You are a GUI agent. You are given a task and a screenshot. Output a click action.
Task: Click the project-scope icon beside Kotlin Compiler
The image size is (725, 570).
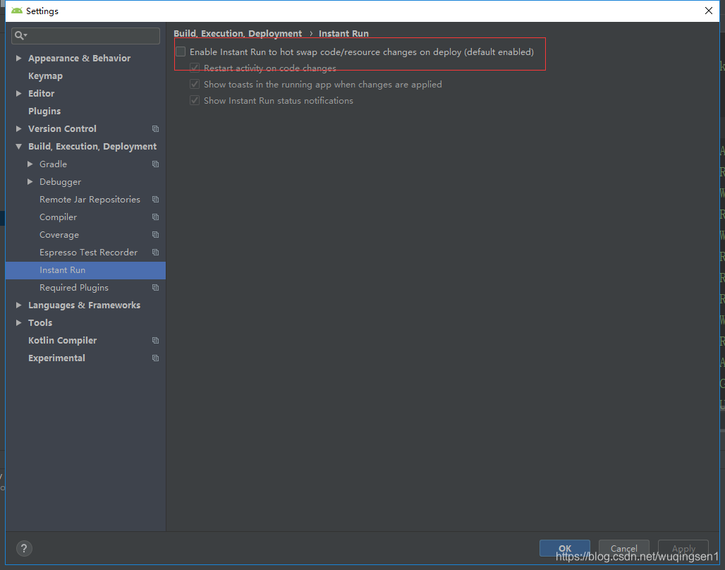click(x=154, y=340)
